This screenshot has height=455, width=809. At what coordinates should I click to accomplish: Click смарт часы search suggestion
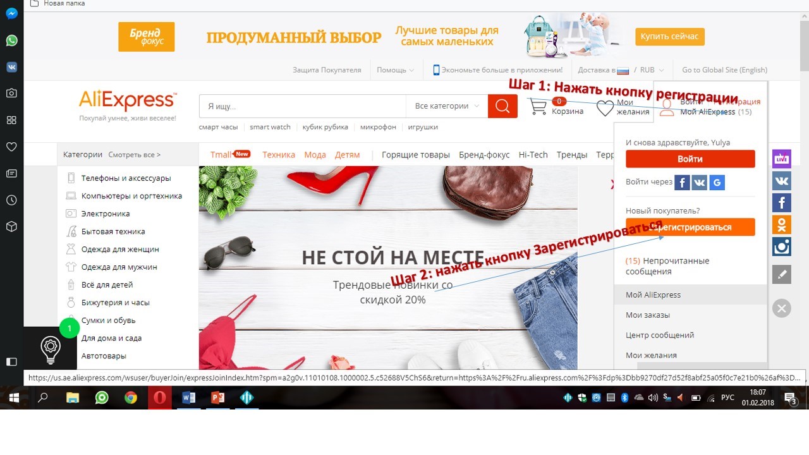coord(218,127)
